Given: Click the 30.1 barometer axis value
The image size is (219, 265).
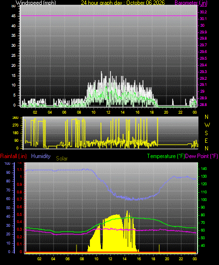Looking at the screenshot, I should click(x=203, y=19).
